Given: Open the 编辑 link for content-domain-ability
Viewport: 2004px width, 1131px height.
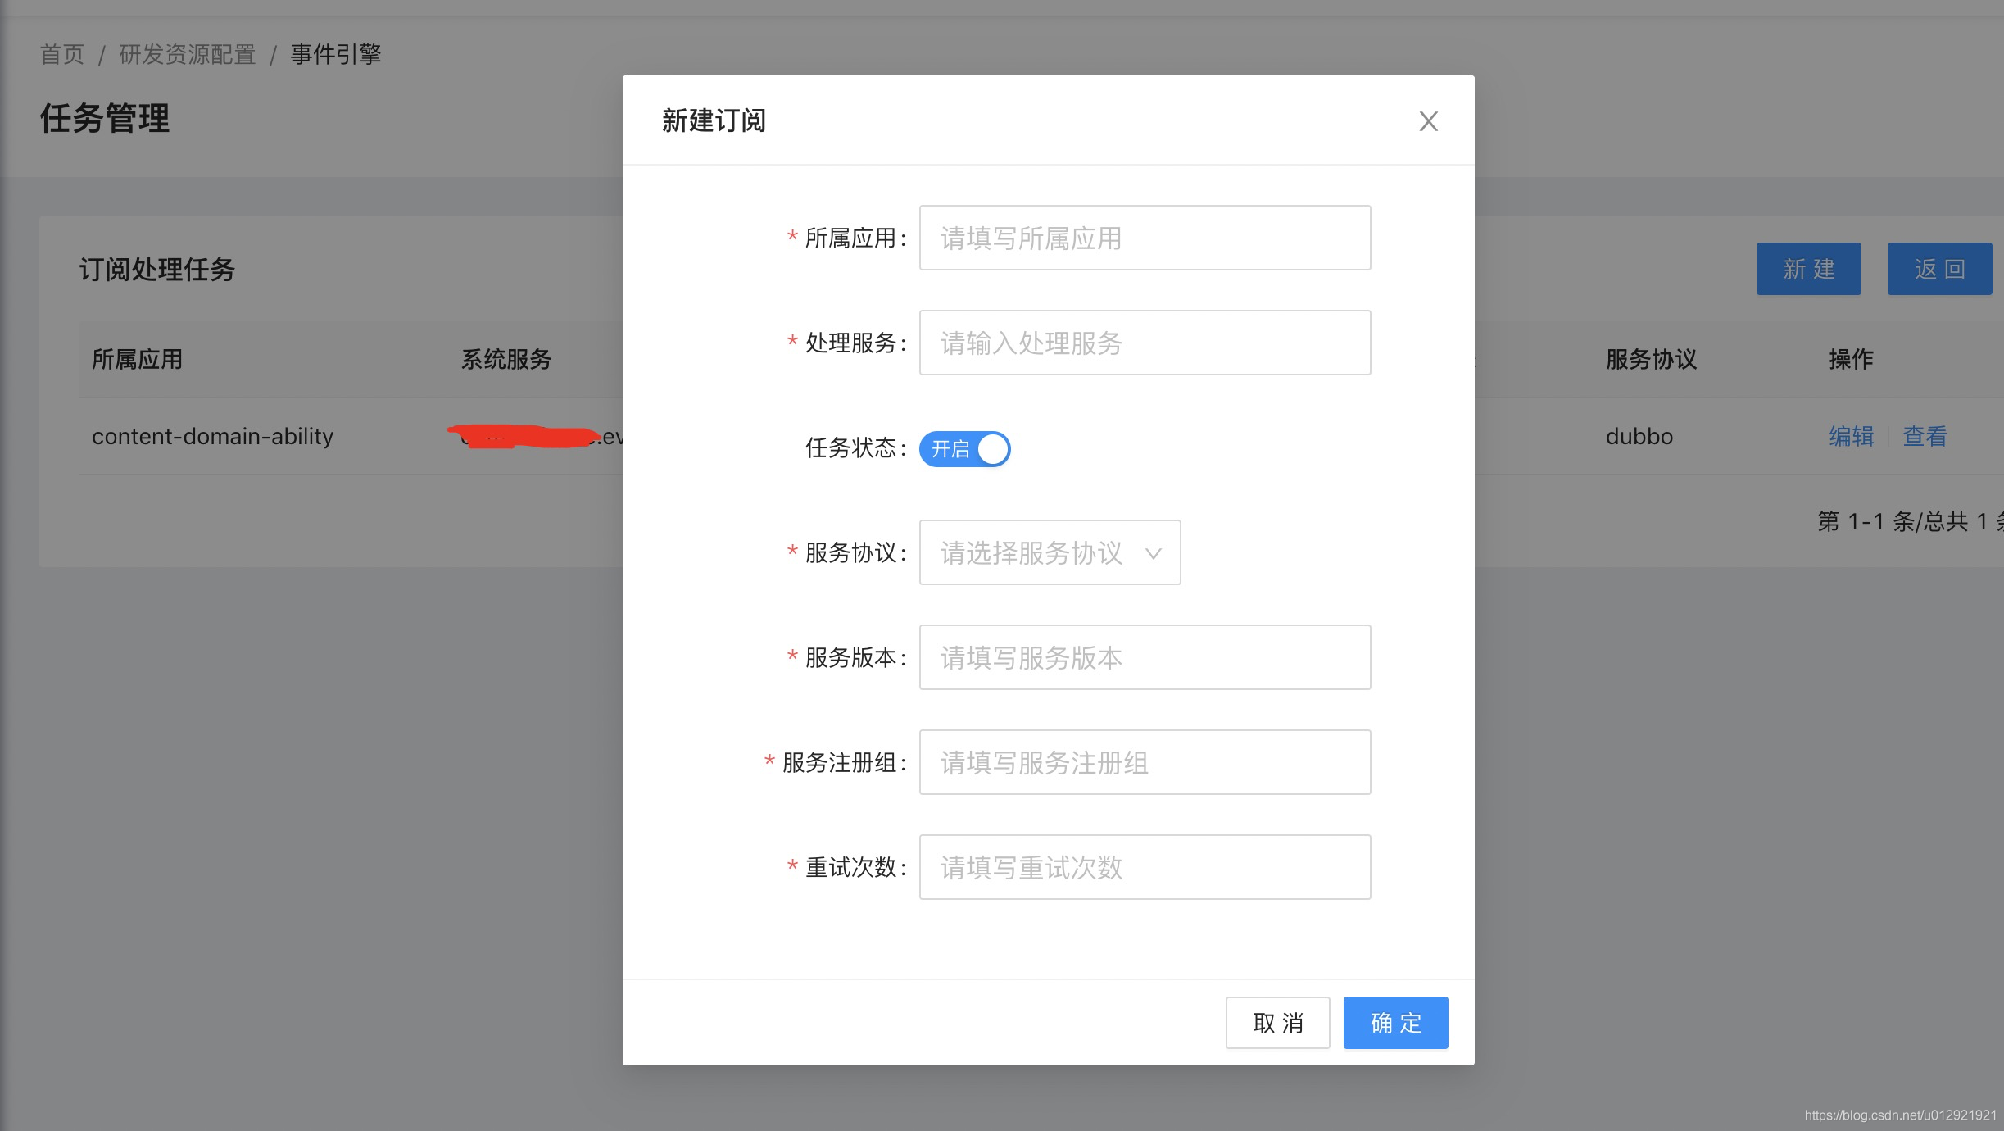Looking at the screenshot, I should tap(1852, 436).
